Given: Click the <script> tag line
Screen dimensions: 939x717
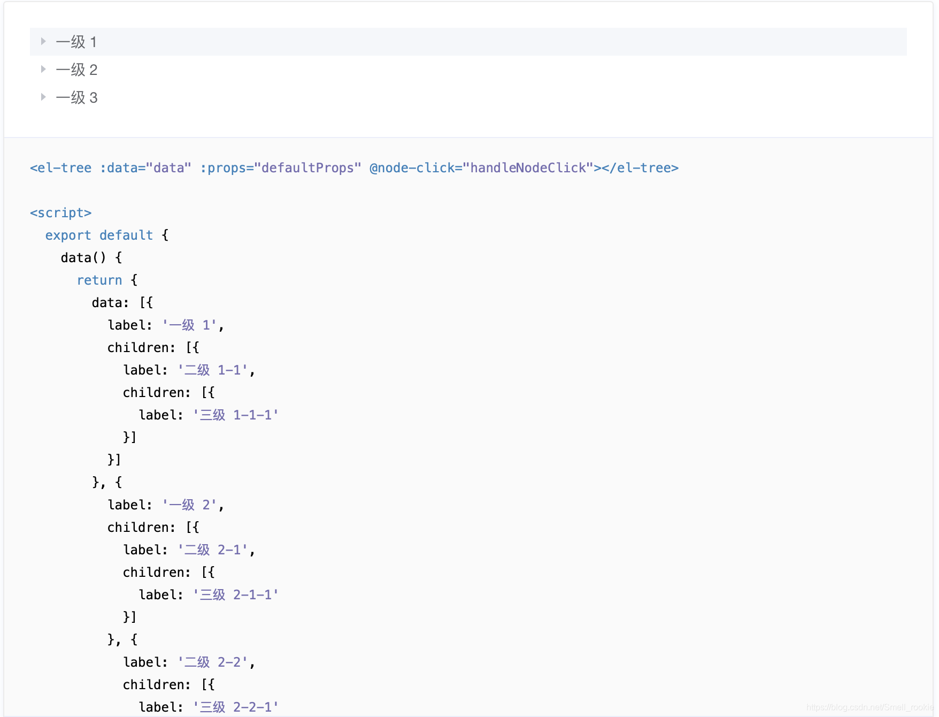Looking at the screenshot, I should (60, 213).
